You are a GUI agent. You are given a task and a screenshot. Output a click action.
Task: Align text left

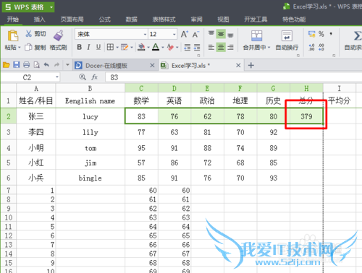[x=211, y=47]
